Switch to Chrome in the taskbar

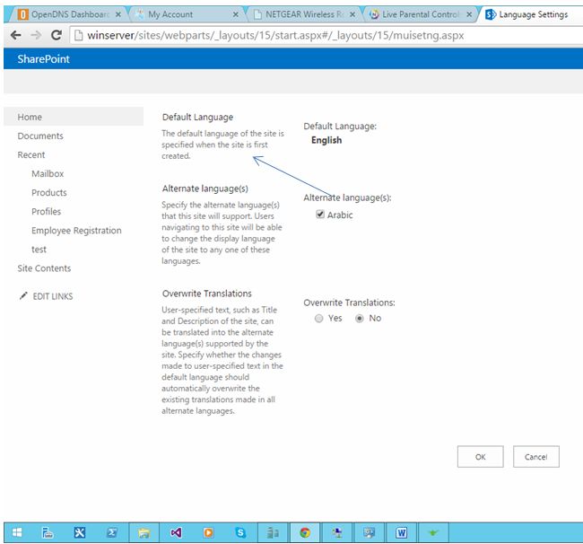(x=305, y=532)
